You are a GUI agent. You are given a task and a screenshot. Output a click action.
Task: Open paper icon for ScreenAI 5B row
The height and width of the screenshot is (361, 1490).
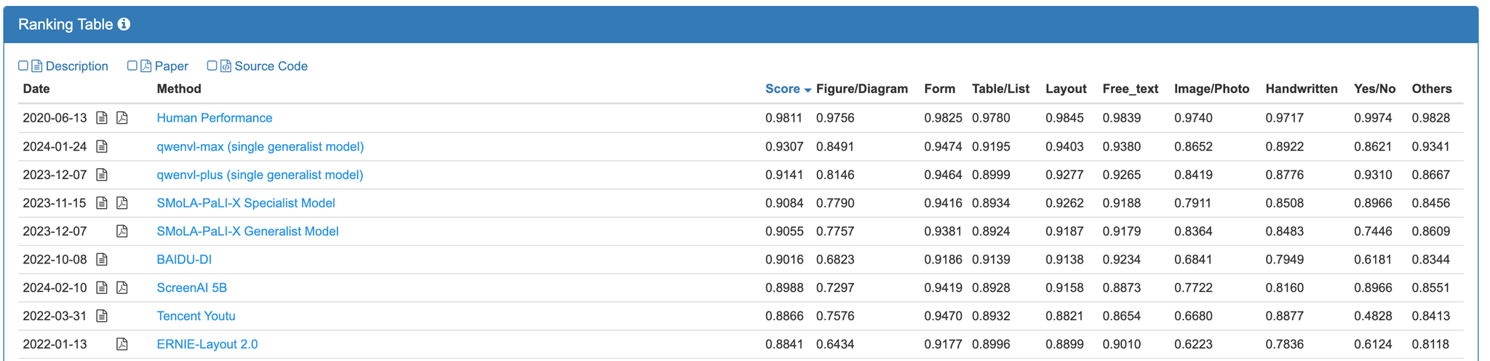pos(122,287)
